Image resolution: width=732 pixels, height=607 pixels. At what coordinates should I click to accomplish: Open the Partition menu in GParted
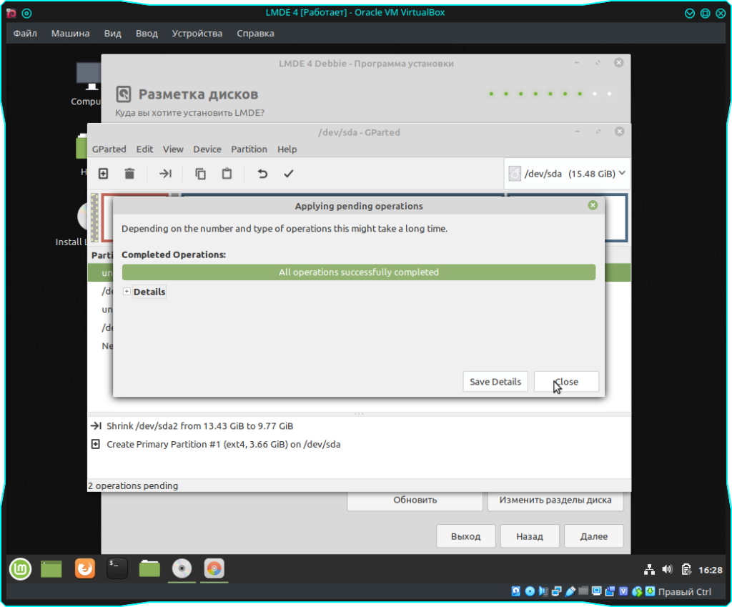(x=249, y=149)
